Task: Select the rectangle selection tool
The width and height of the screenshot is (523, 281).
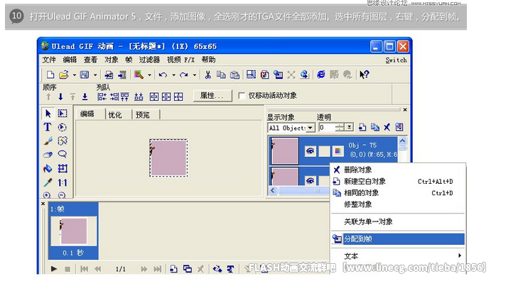Action: (63, 114)
